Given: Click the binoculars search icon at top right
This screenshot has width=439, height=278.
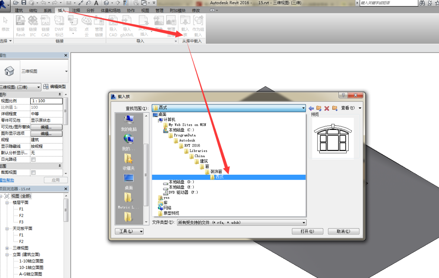Looking at the screenshot, I should coord(422,3).
